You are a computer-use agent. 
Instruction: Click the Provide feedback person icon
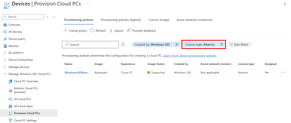[x=129, y=31]
